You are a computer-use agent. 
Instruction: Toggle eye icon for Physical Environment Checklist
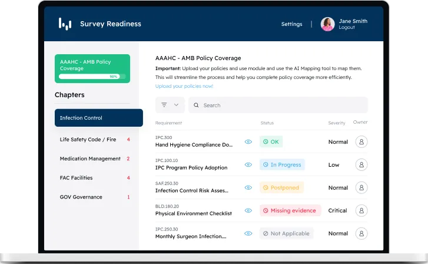[248, 210]
